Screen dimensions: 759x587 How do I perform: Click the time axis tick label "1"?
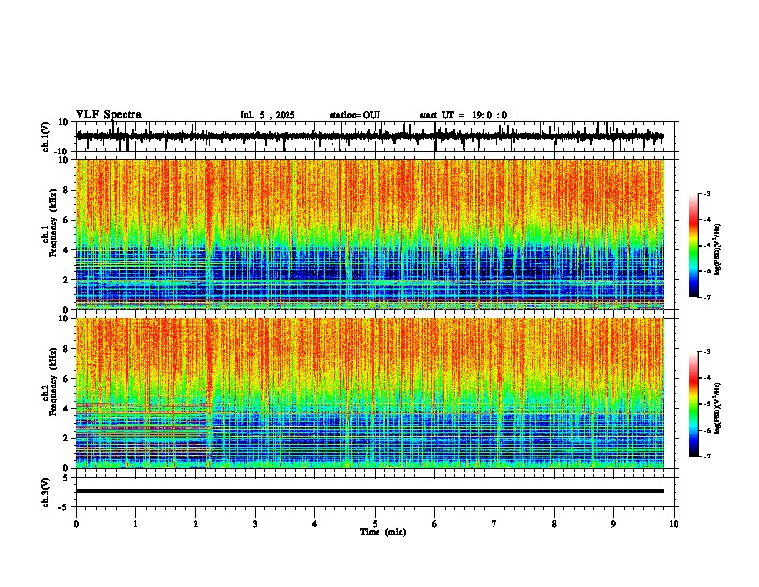tap(135, 524)
